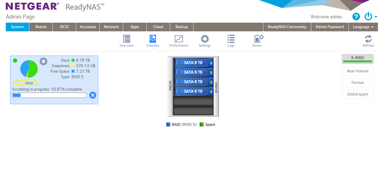Image resolution: width=384 pixels, height=184 pixels.
Task: Click the scrubbing progress bar
Action: (x=49, y=95)
